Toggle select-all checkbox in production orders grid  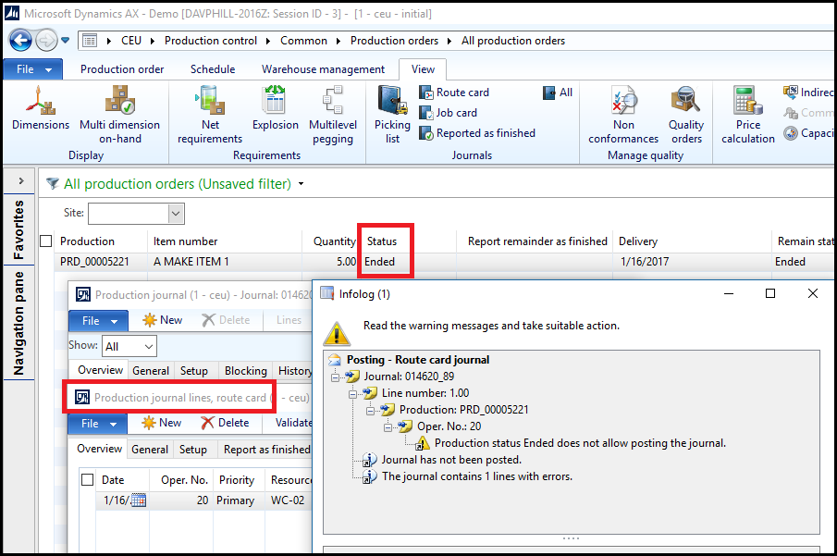[46, 241]
